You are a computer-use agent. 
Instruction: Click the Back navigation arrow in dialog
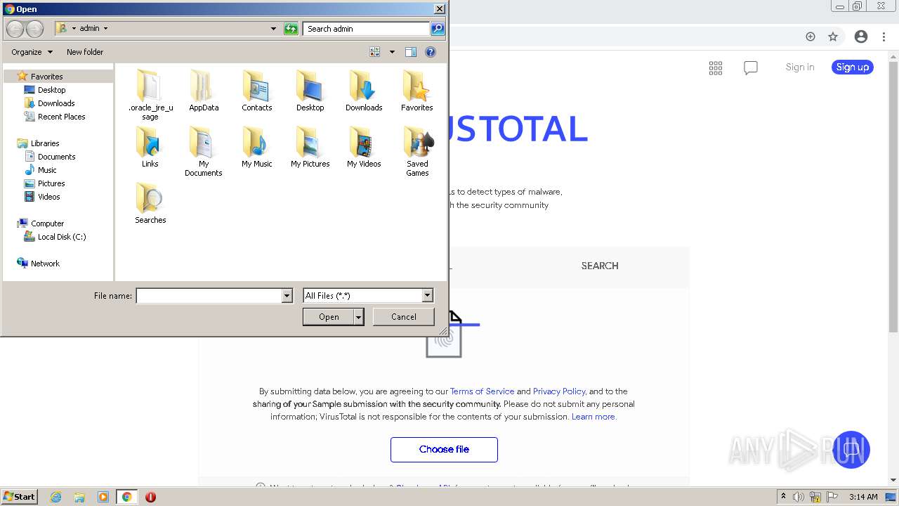[15, 29]
